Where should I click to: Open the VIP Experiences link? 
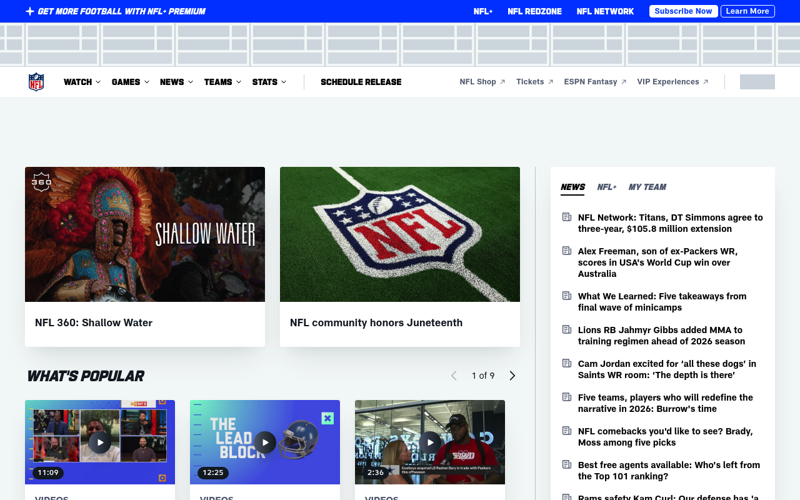(668, 82)
